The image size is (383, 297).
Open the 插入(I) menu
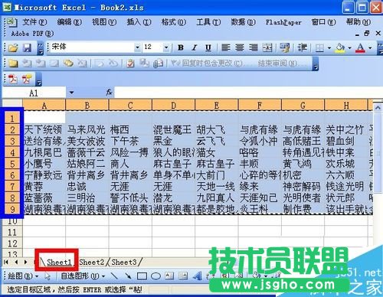139,22
